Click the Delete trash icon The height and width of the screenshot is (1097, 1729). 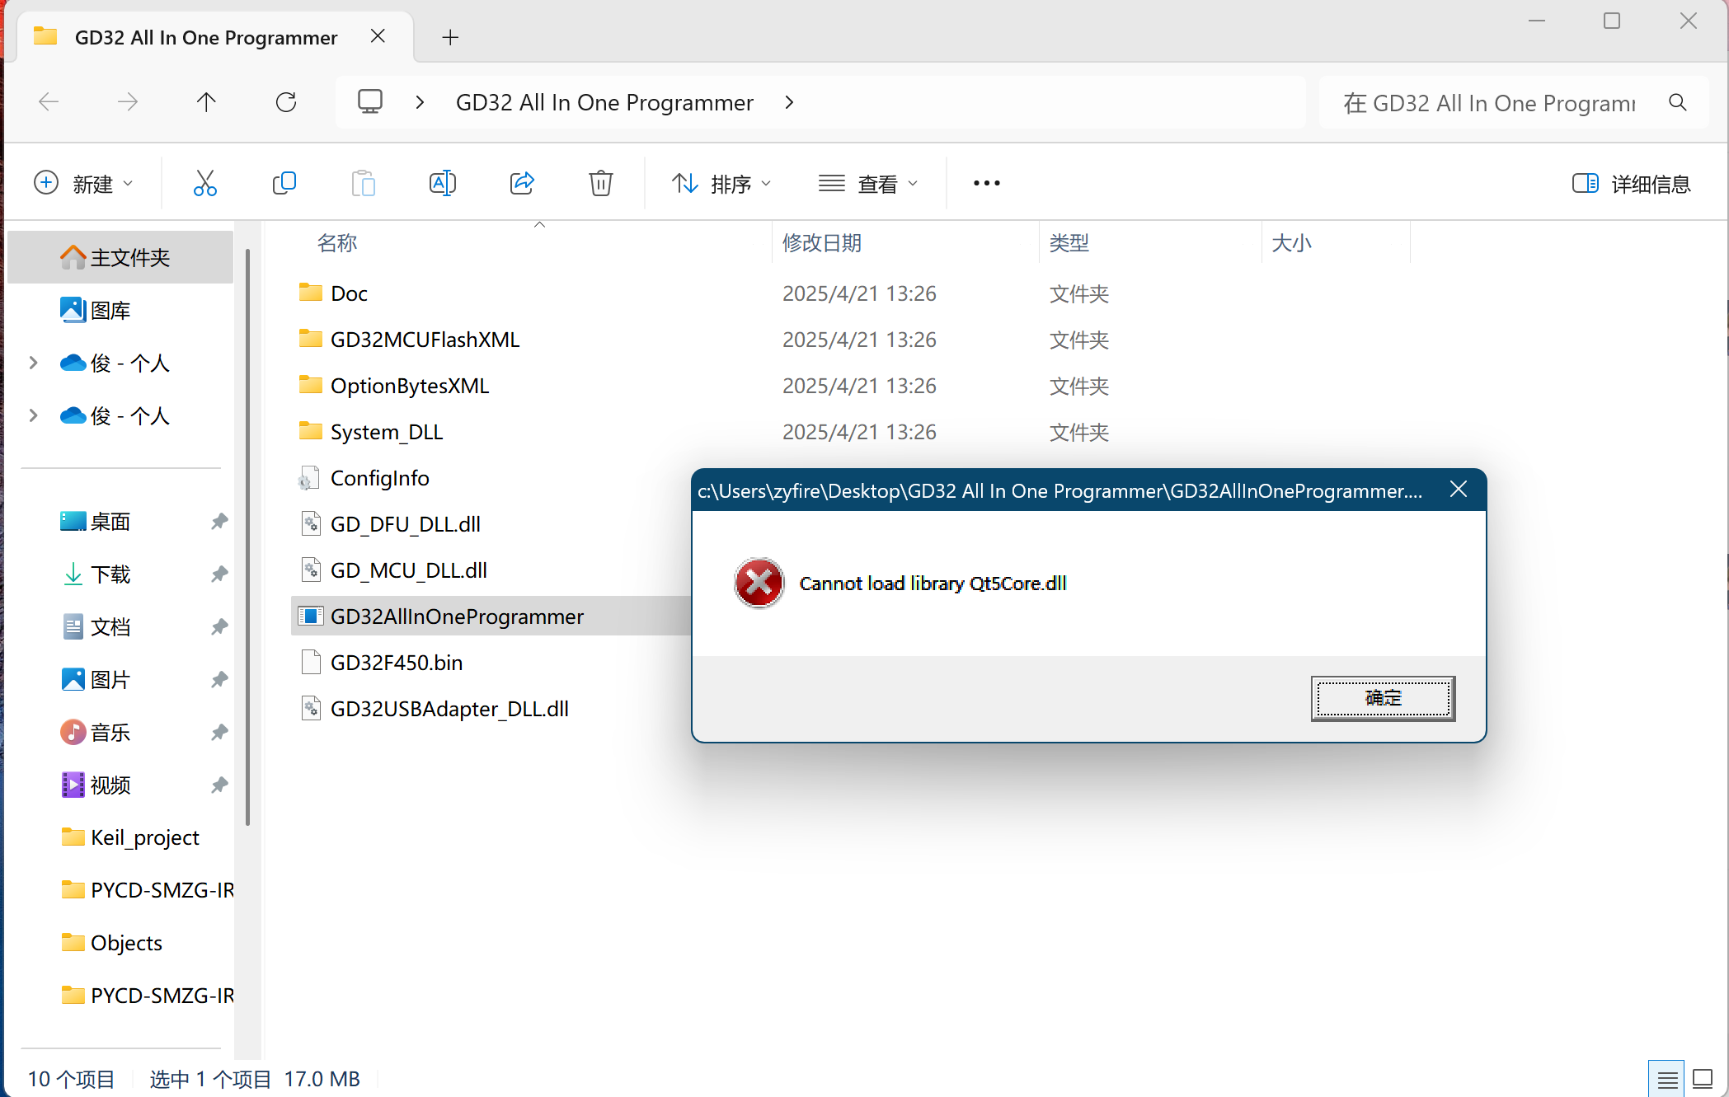pos(601,183)
